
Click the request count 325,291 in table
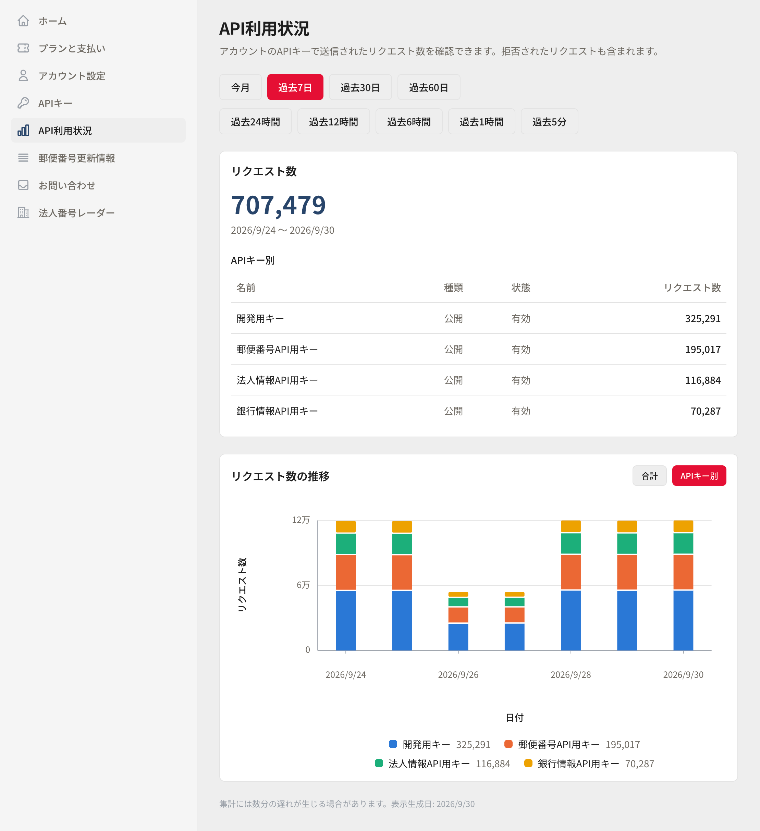tap(703, 319)
